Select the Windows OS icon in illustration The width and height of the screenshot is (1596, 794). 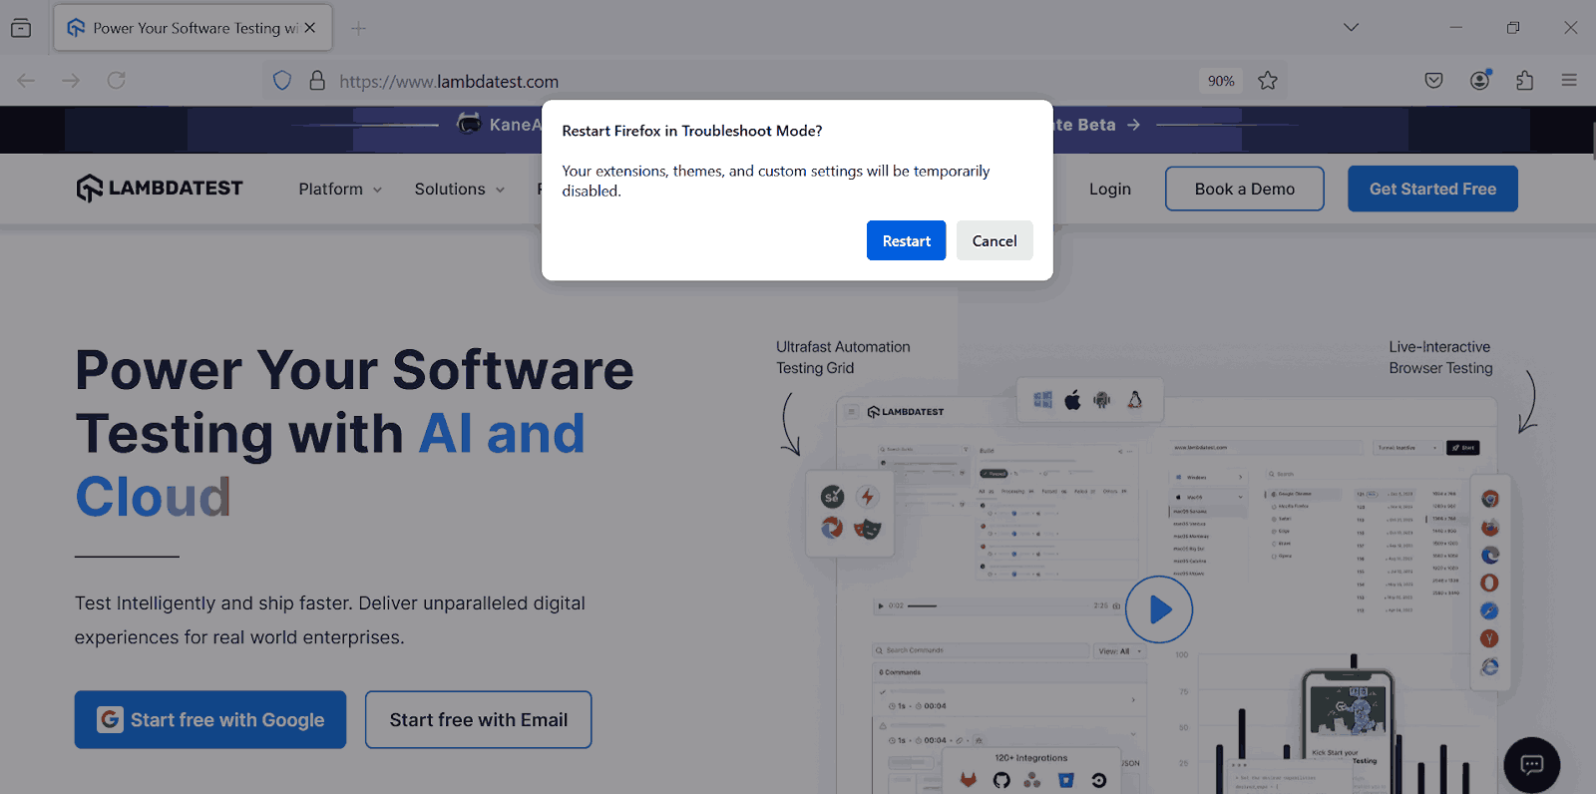click(x=1042, y=400)
